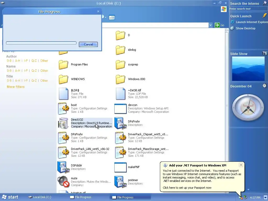This screenshot has height=201, width=268.
Task: Open the address bar dropdown arrow
Action: click(x=211, y=25)
